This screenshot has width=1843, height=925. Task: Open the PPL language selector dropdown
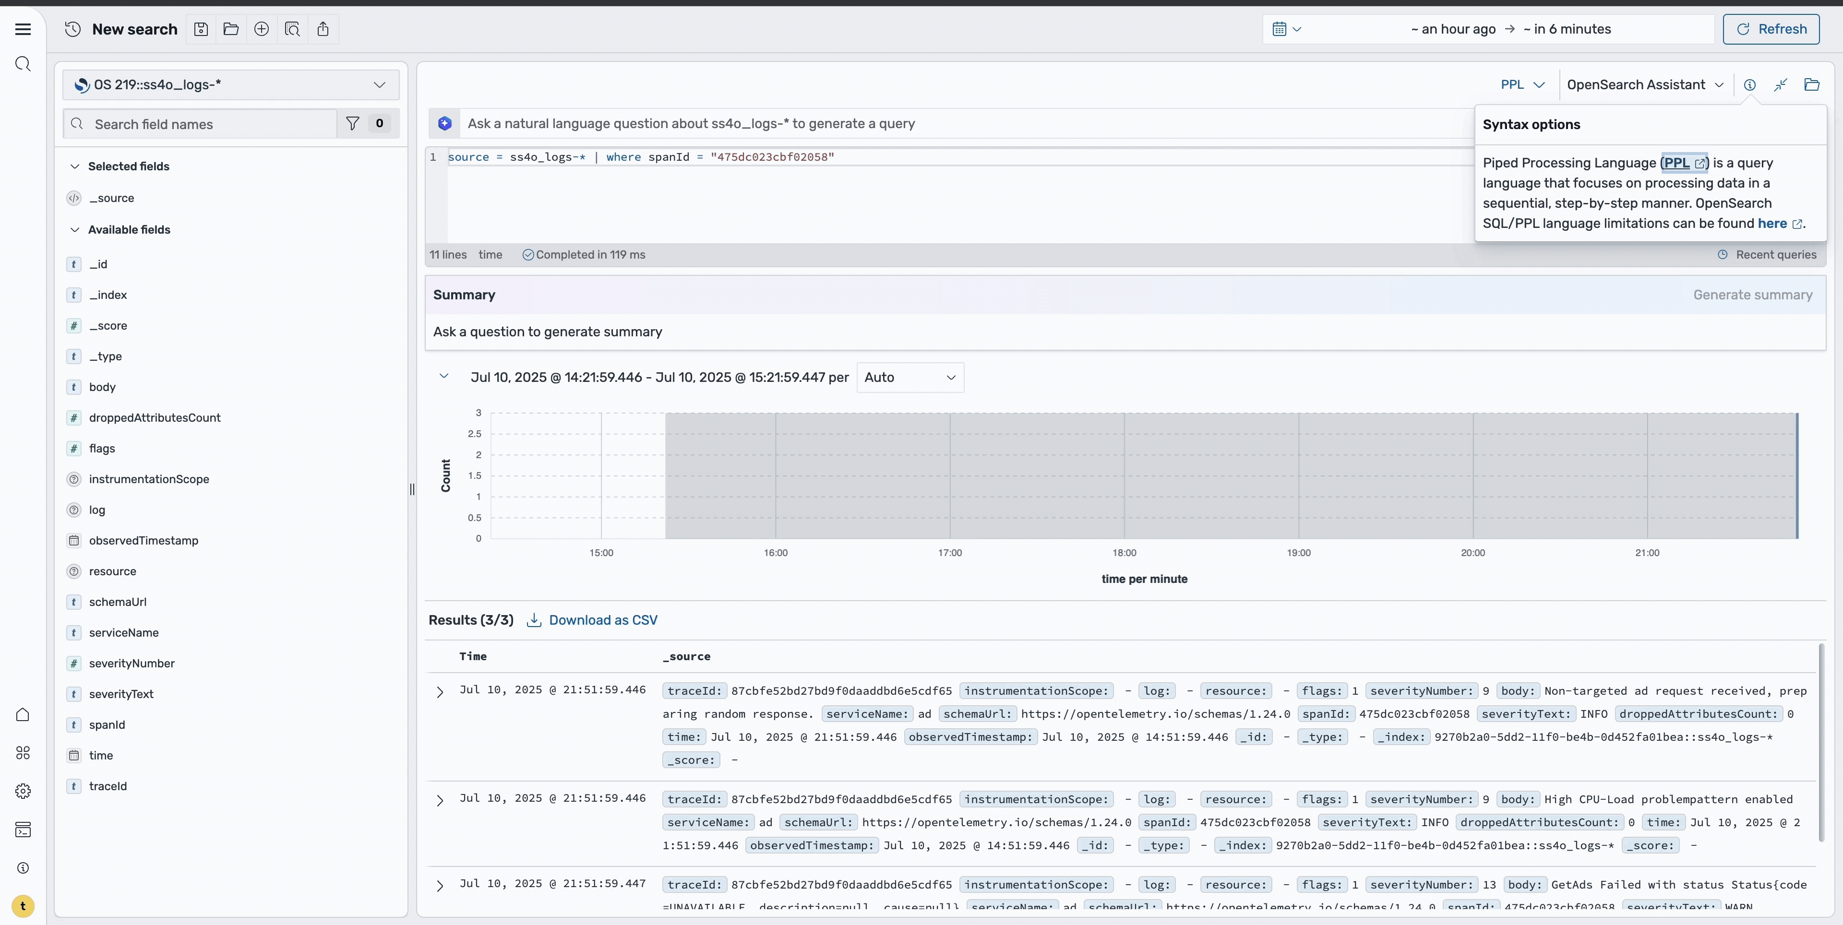(1522, 84)
